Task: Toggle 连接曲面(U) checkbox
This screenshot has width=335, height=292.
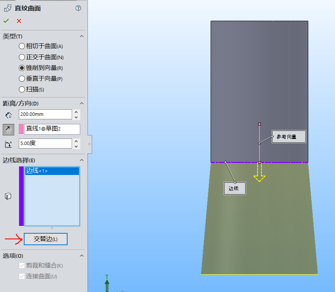Action: pyautogui.click(x=22, y=276)
